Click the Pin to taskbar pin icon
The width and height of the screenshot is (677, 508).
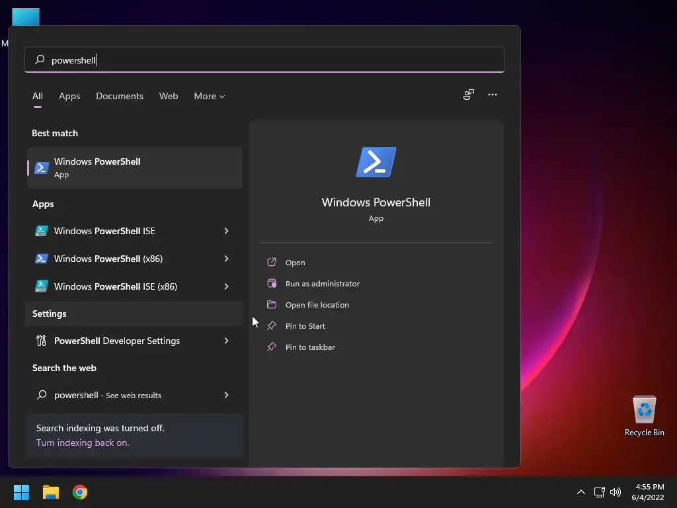pos(272,347)
